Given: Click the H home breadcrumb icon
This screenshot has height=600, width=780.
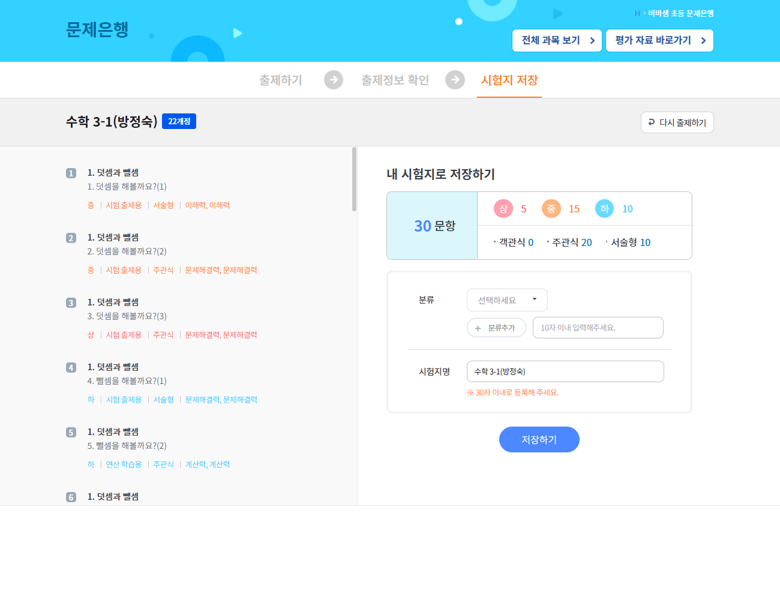Looking at the screenshot, I should coord(637,13).
